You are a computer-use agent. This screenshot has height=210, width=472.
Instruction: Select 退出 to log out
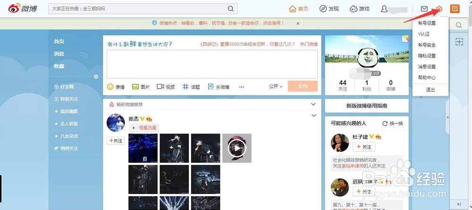pos(430,90)
